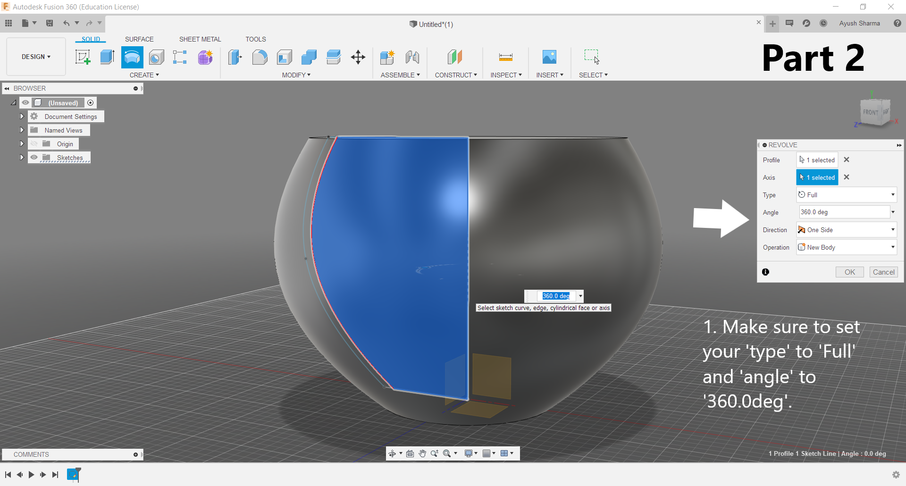Switch to the Solid tab
Viewport: 906px width, 486px height.
pyautogui.click(x=91, y=39)
